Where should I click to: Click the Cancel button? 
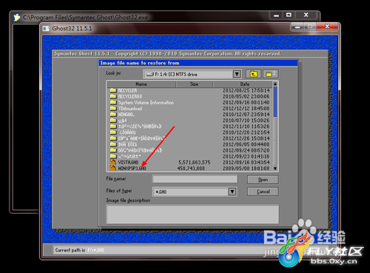pos(263,192)
